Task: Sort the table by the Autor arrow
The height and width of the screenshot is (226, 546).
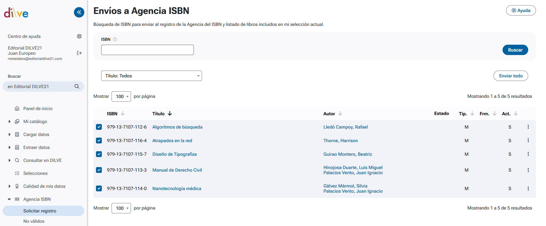Action: (x=340, y=114)
